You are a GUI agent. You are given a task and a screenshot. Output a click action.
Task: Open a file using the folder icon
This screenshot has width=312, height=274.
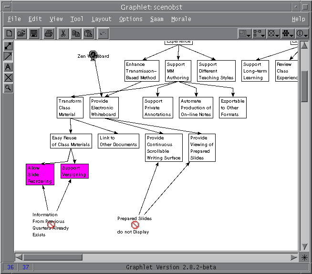click(x=21, y=33)
